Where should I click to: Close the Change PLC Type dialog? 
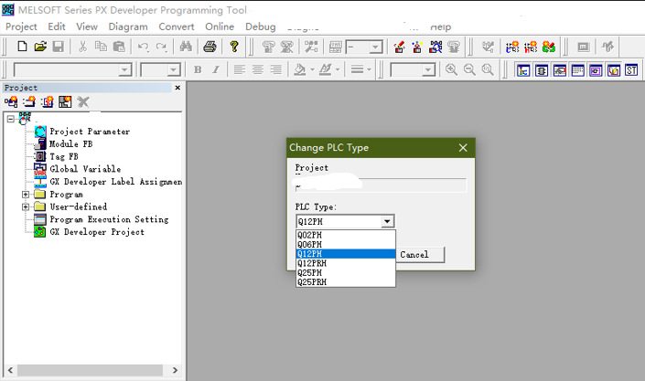pos(463,147)
